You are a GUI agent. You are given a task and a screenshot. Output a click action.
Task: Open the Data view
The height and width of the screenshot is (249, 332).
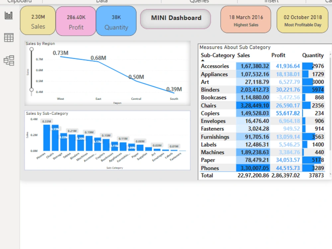pyautogui.click(x=8, y=38)
